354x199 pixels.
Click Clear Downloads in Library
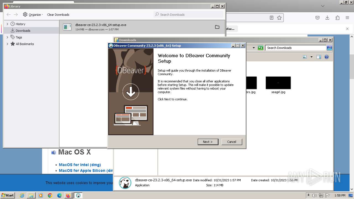(x=58, y=15)
